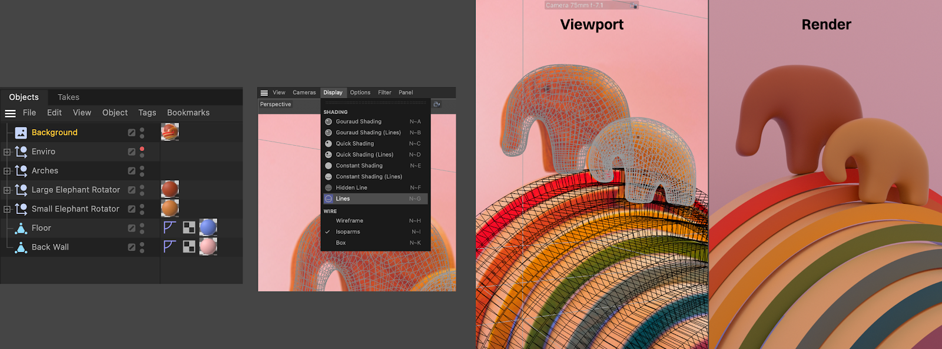Click the camera icon right of Perspective
This screenshot has width=942, height=349.
pyautogui.click(x=437, y=105)
